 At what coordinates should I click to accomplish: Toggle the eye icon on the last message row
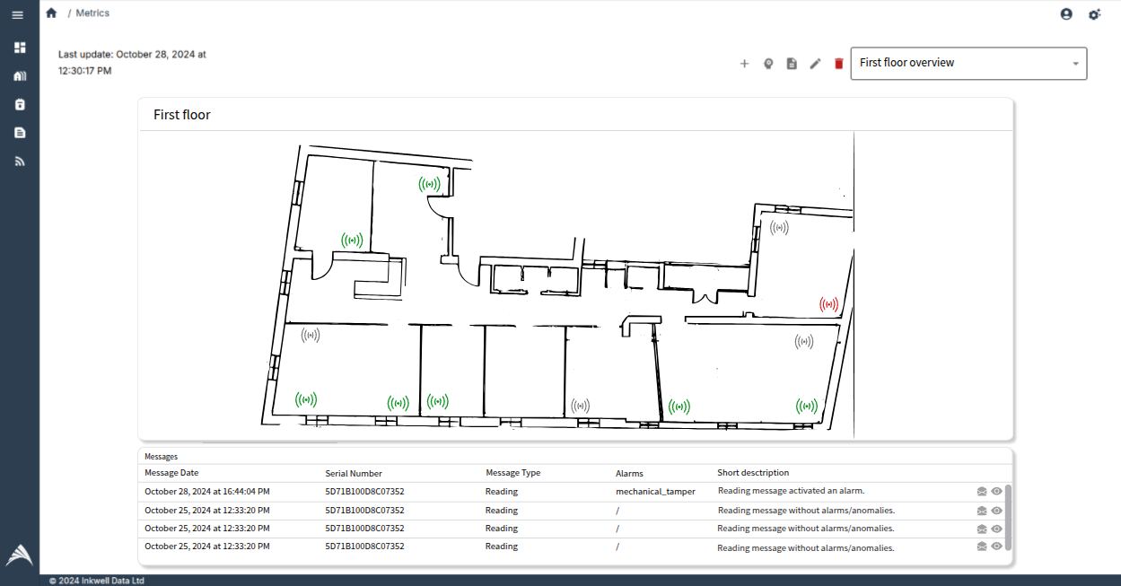point(996,546)
